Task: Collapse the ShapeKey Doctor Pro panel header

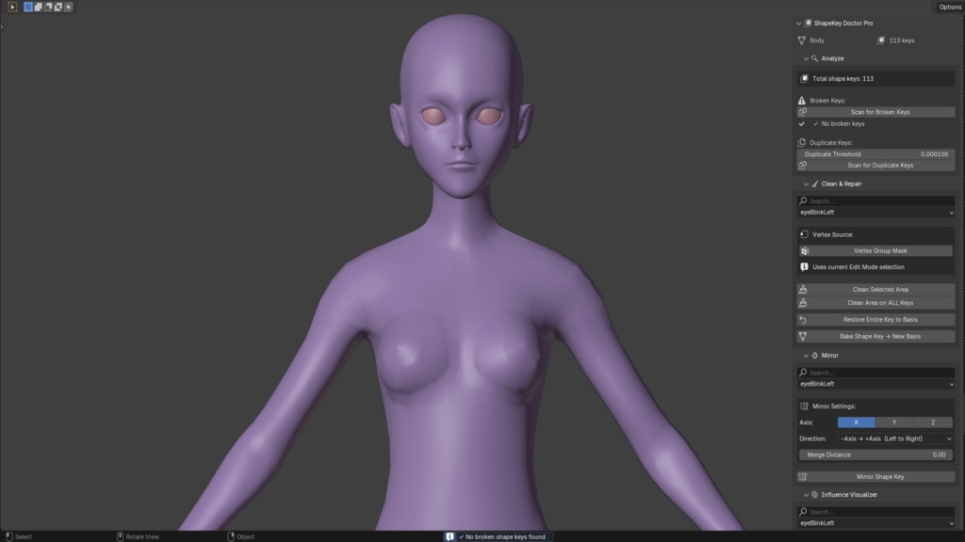Action: [799, 24]
